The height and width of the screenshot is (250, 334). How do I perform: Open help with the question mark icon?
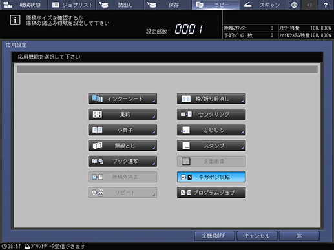point(326,5)
